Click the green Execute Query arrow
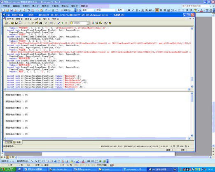Screen dimensions: 215x172 62,23
